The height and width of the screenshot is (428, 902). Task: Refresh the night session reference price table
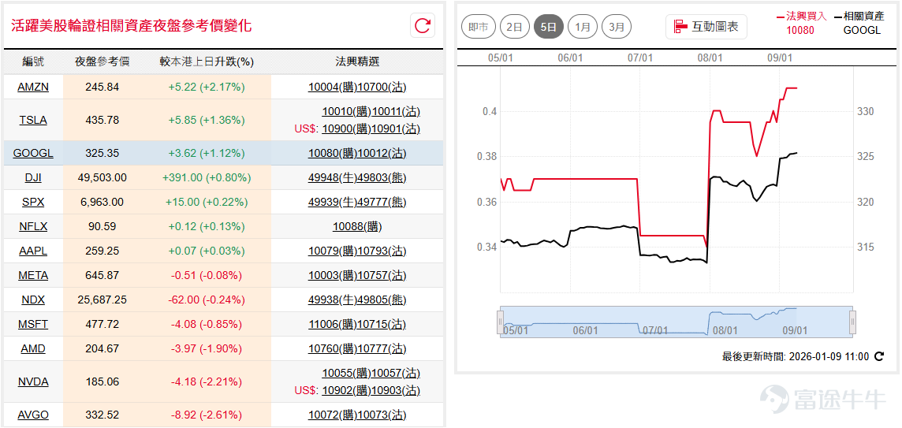[x=423, y=26]
